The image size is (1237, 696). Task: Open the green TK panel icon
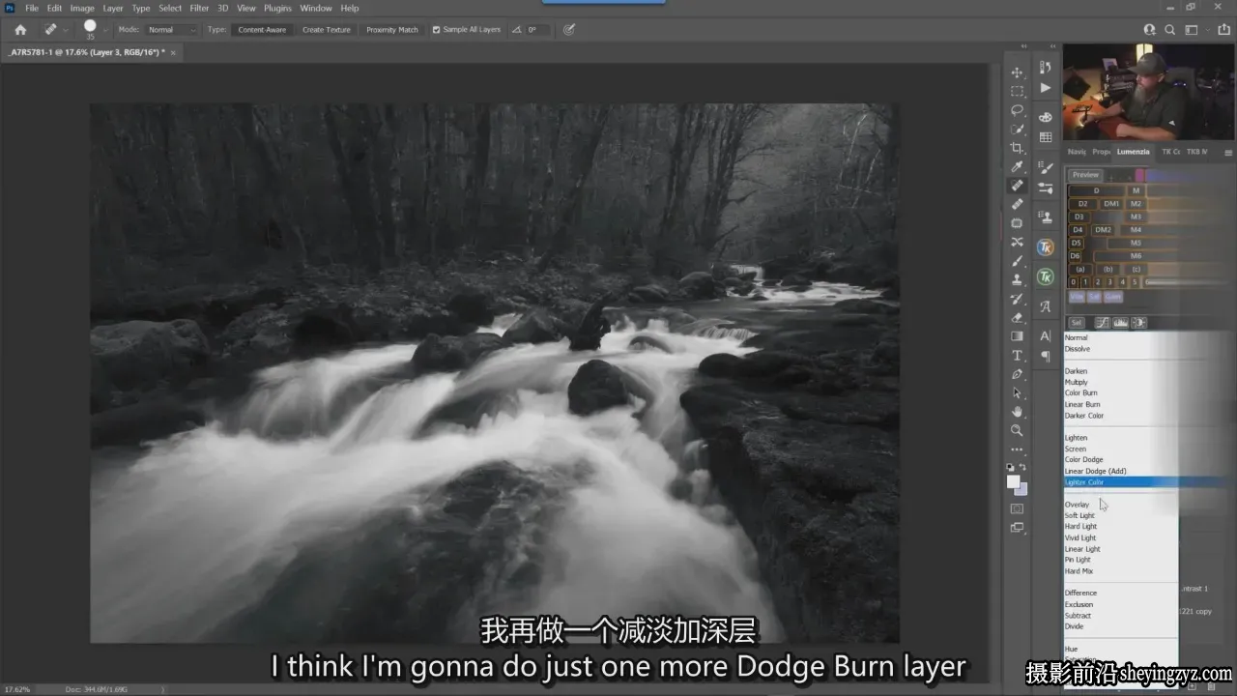[x=1045, y=277]
